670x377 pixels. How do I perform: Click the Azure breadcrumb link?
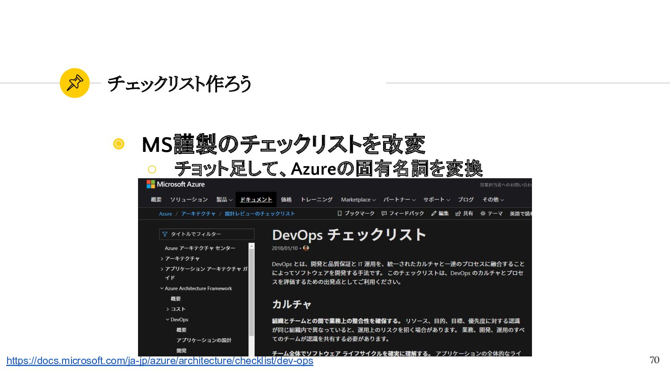(165, 214)
